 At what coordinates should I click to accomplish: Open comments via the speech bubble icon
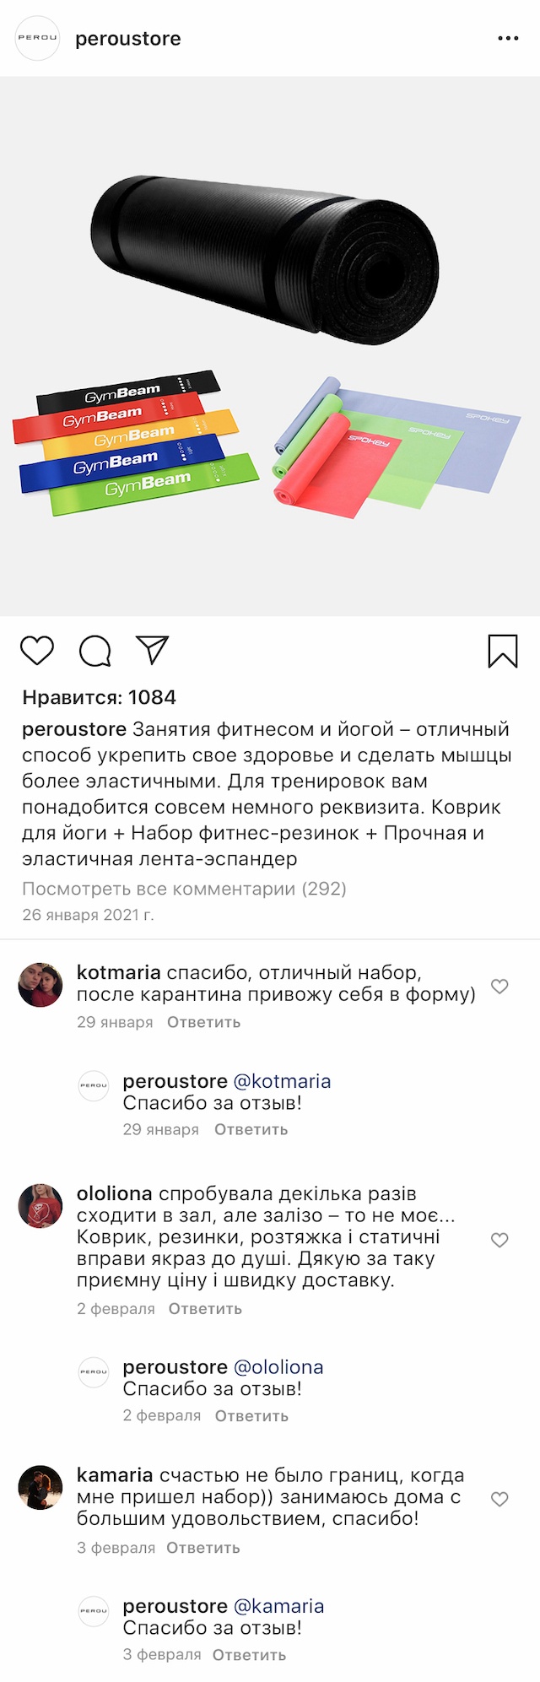[x=94, y=651]
